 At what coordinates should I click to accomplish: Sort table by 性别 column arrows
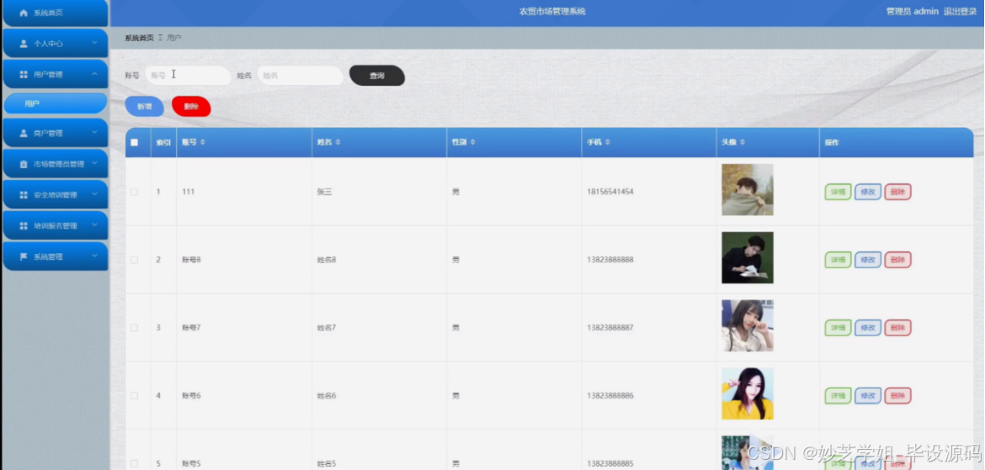(x=472, y=142)
